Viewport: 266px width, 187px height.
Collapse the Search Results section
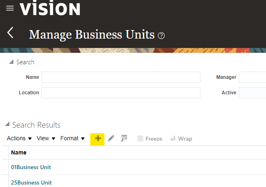pos(7,125)
